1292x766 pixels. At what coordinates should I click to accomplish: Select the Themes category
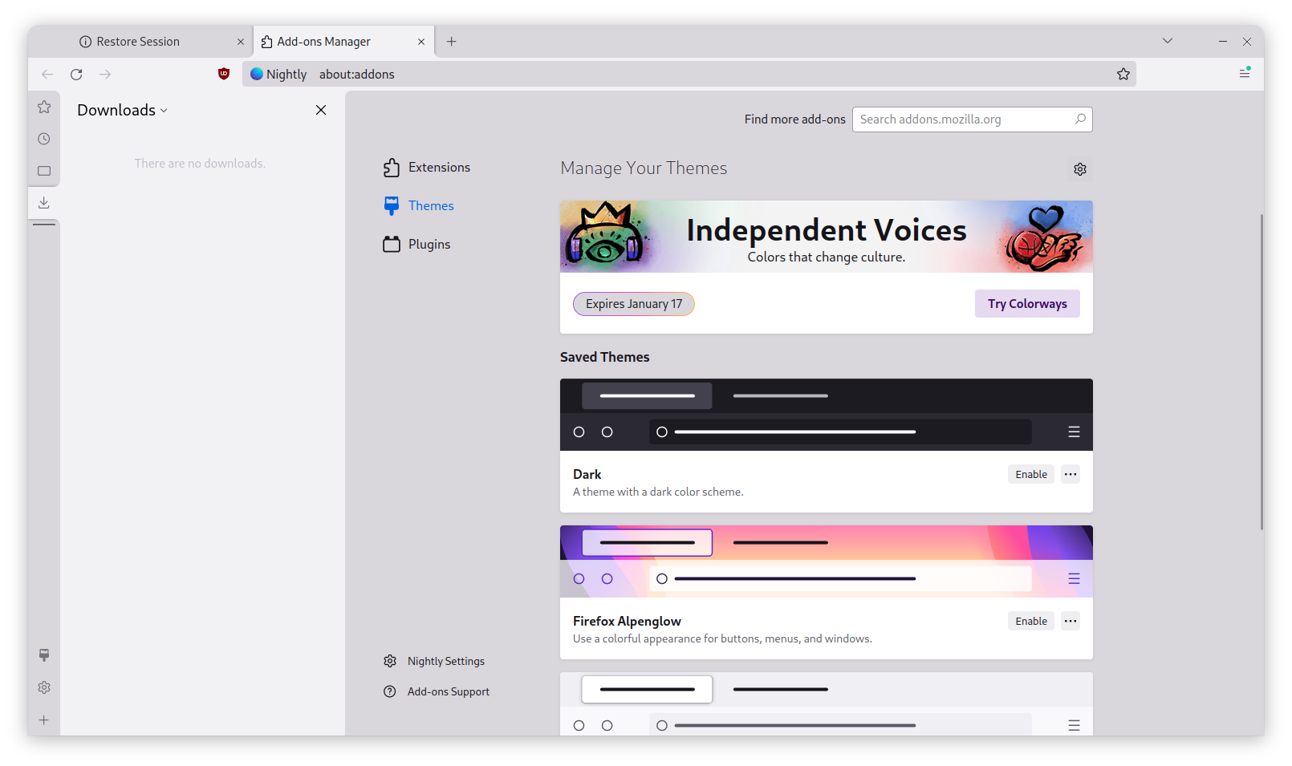click(x=419, y=205)
